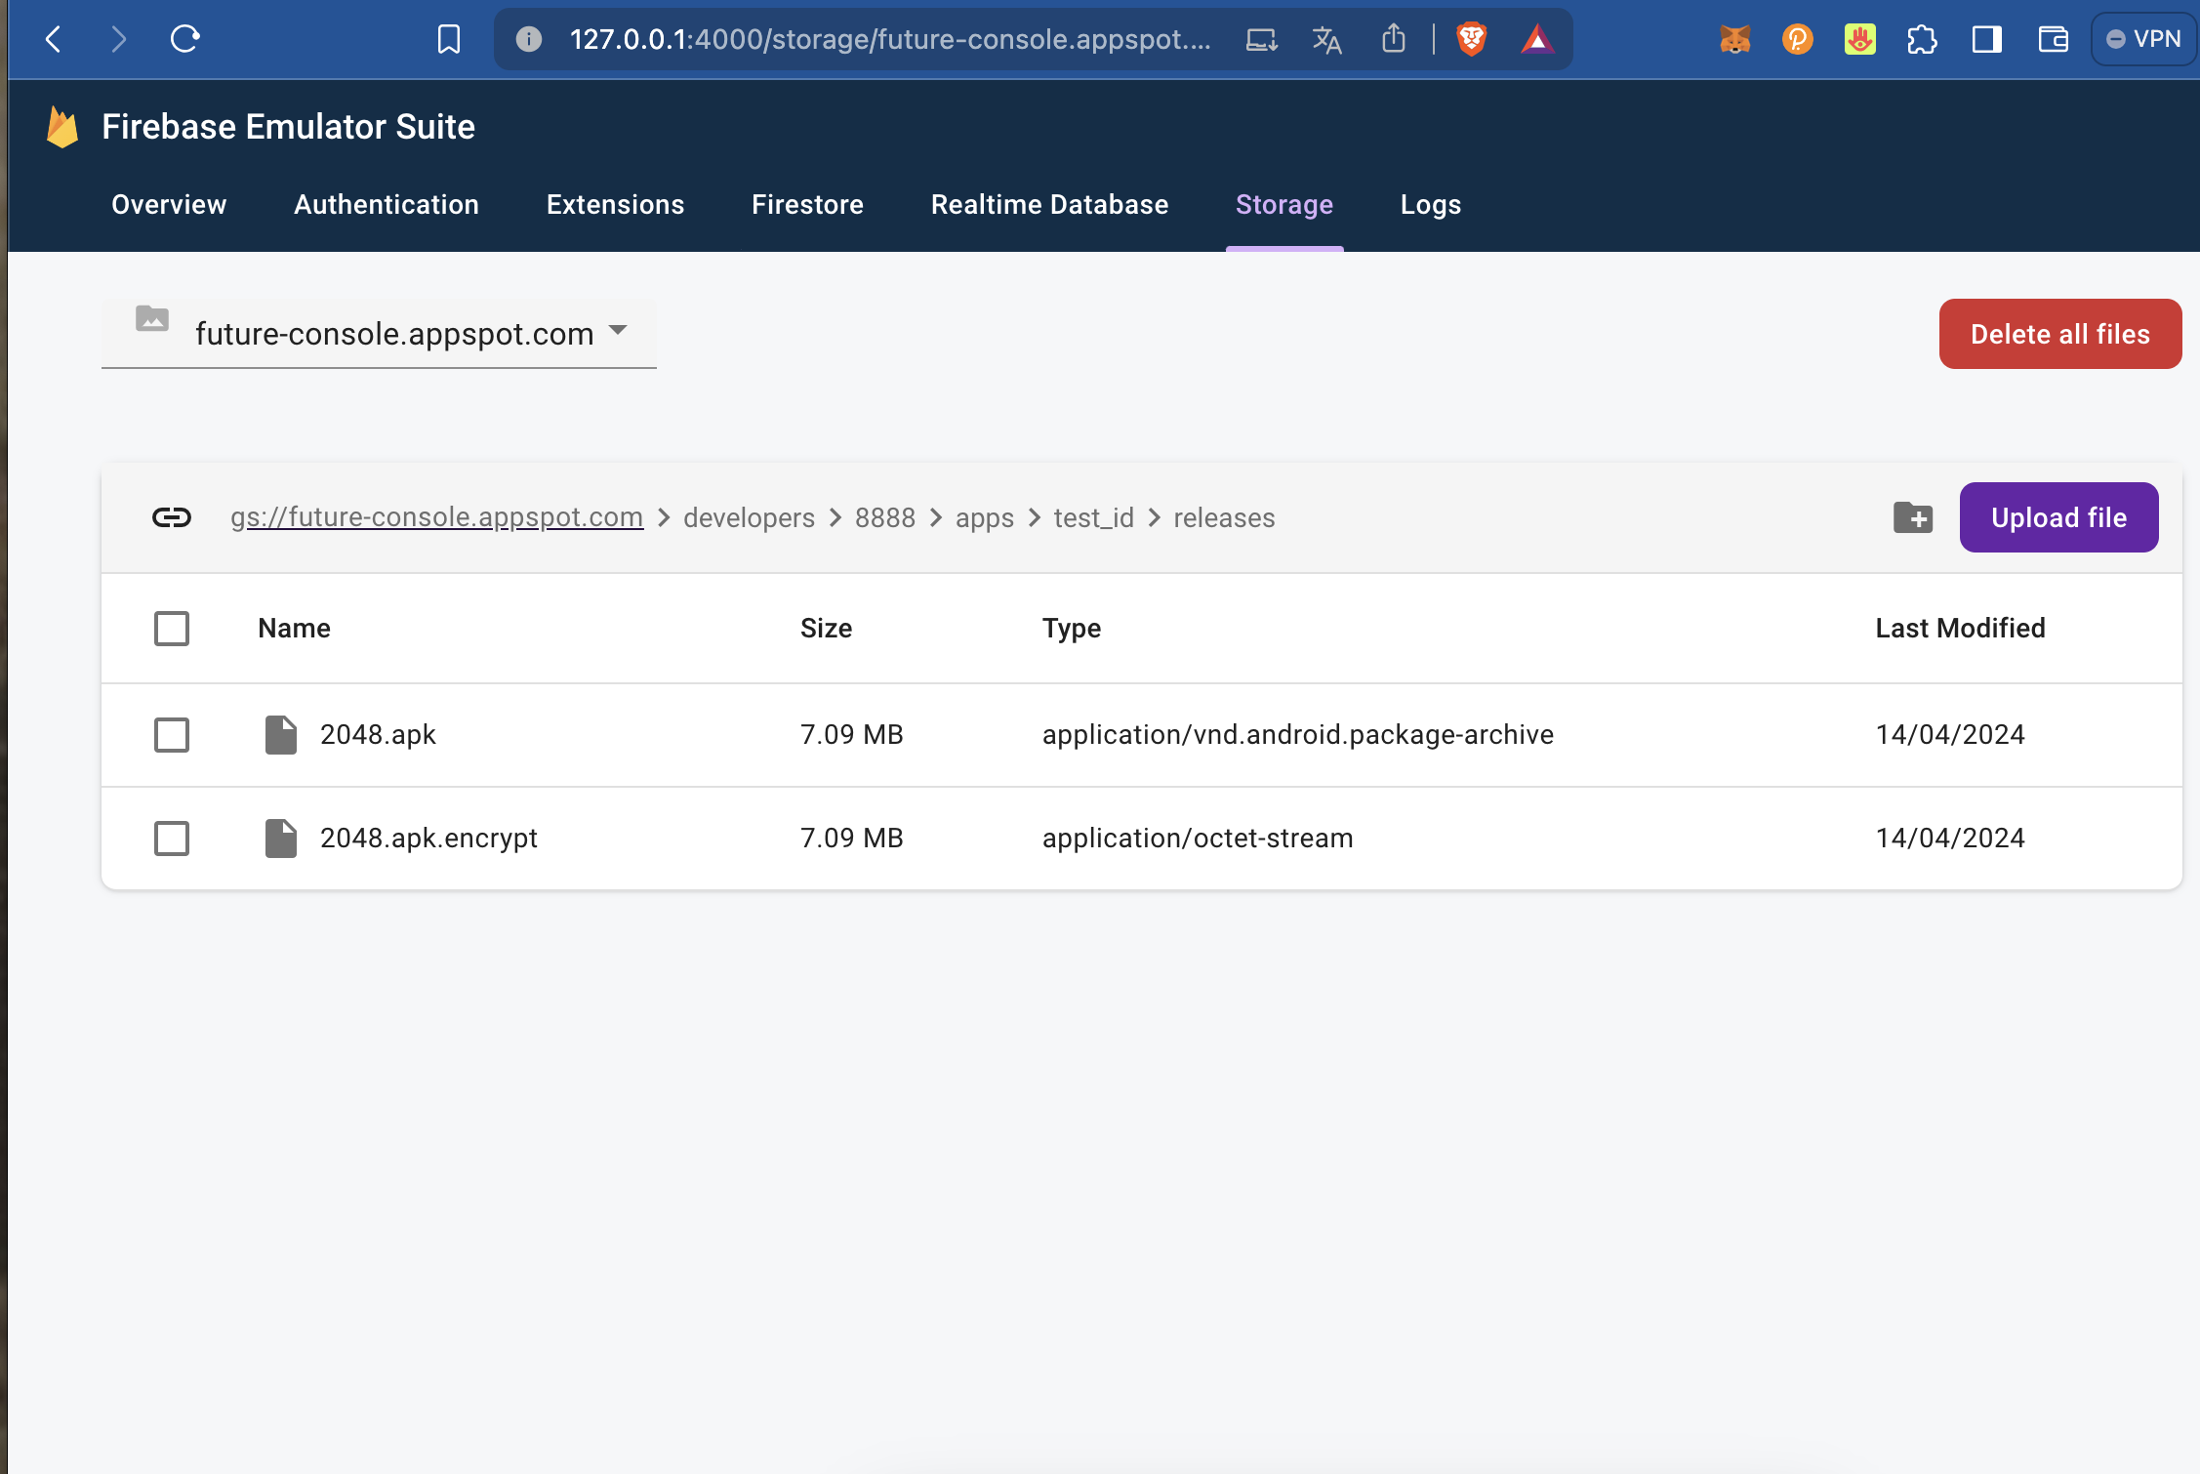Click 14/04/2024 date for 2048.apk.encrypt
This screenshot has height=1474, width=2200.
(x=1950, y=839)
